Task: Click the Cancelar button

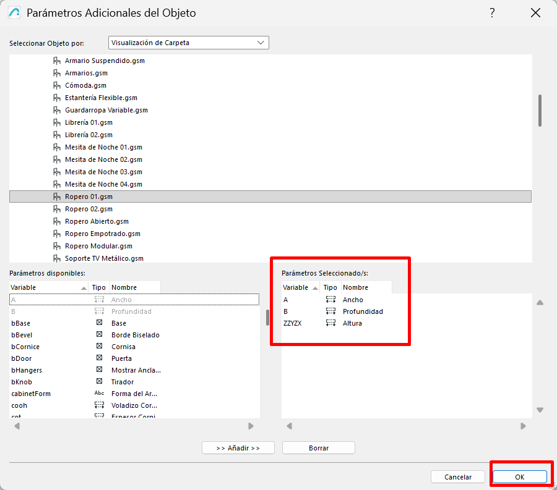Action: [458, 477]
